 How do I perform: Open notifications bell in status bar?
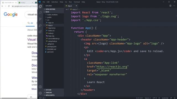pyautogui.click(x=175, y=98)
